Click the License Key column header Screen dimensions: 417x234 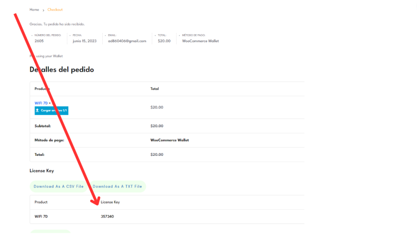pyautogui.click(x=110, y=202)
